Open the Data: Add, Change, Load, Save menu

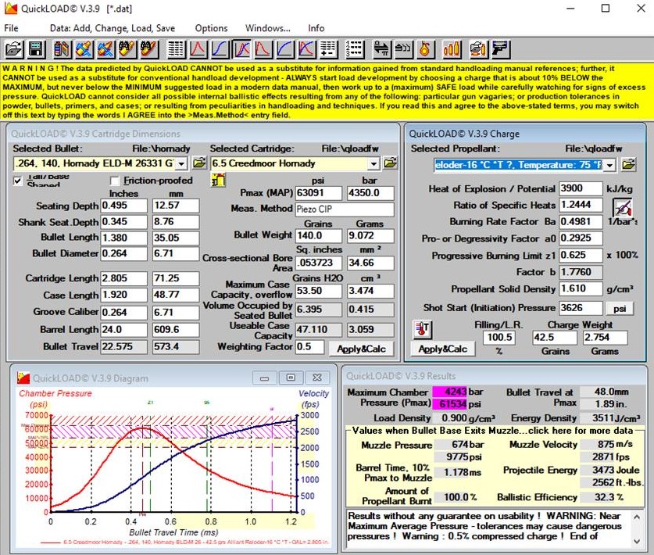[113, 28]
